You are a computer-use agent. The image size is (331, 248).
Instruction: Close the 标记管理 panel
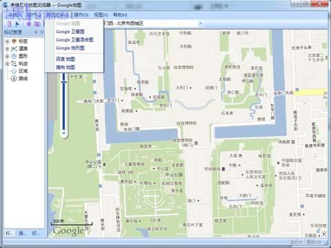pyautogui.click(x=41, y=32)
